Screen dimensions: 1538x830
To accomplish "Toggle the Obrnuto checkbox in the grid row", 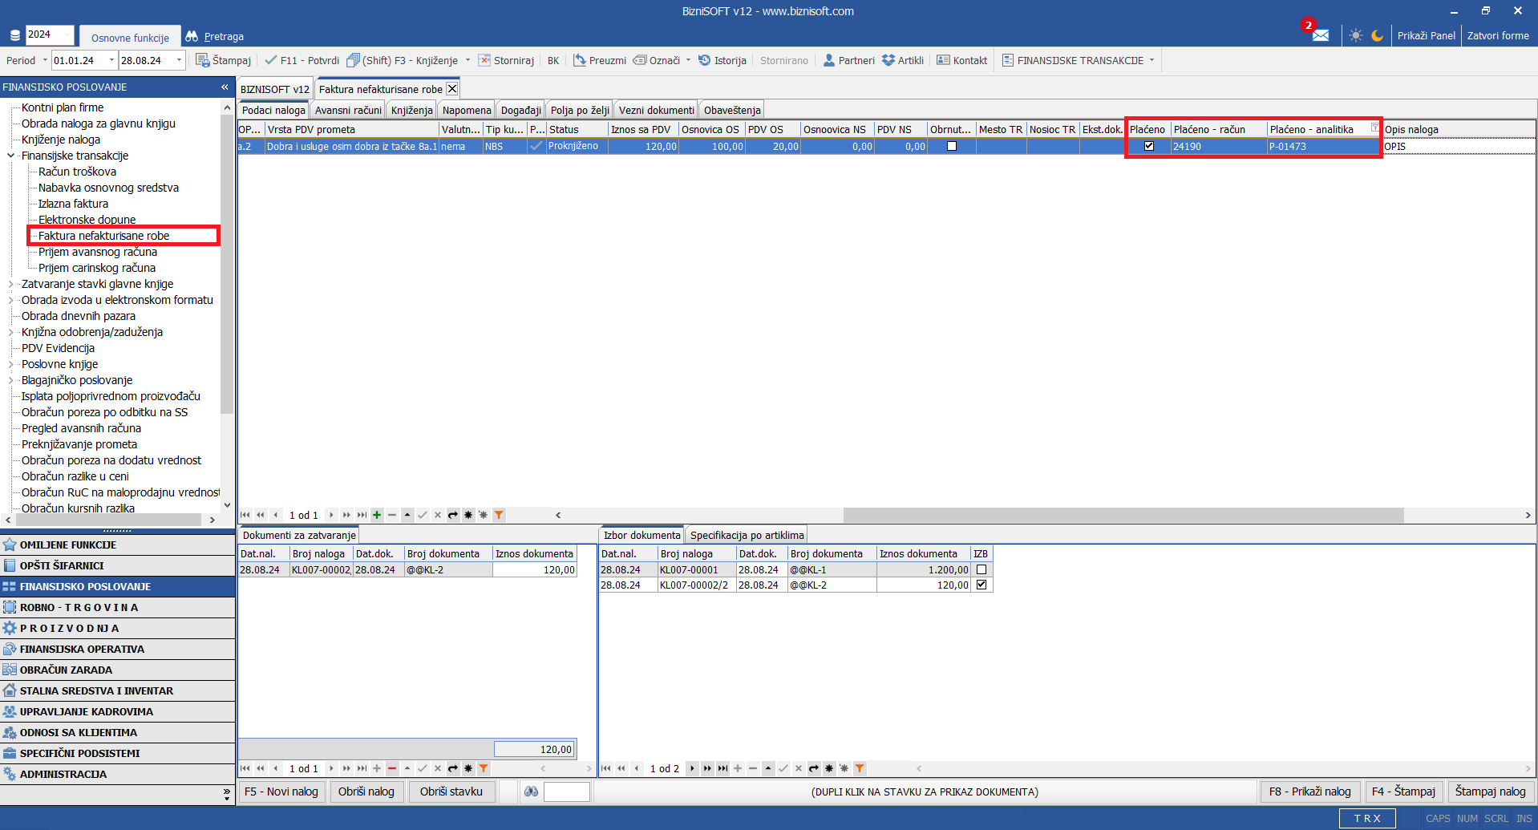I will (952, 146).
